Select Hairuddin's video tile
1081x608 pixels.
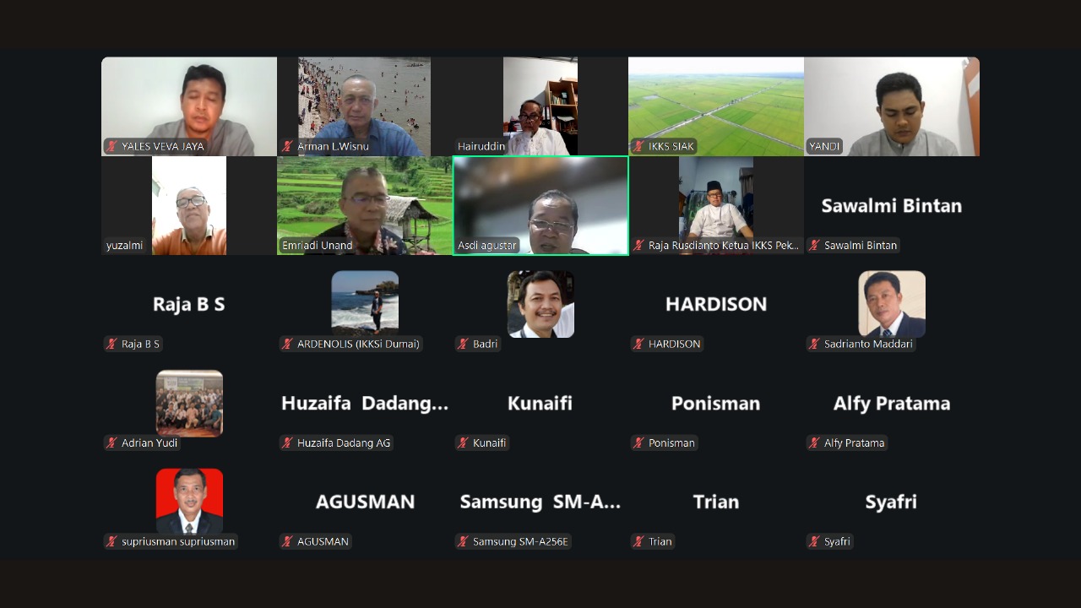pos(540,106)
